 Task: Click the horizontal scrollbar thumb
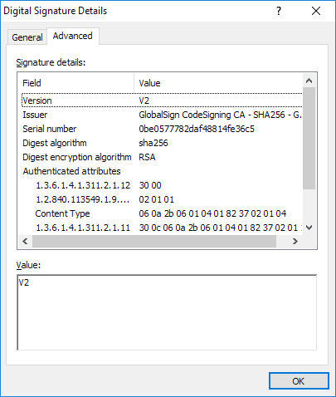click(154, 242)
